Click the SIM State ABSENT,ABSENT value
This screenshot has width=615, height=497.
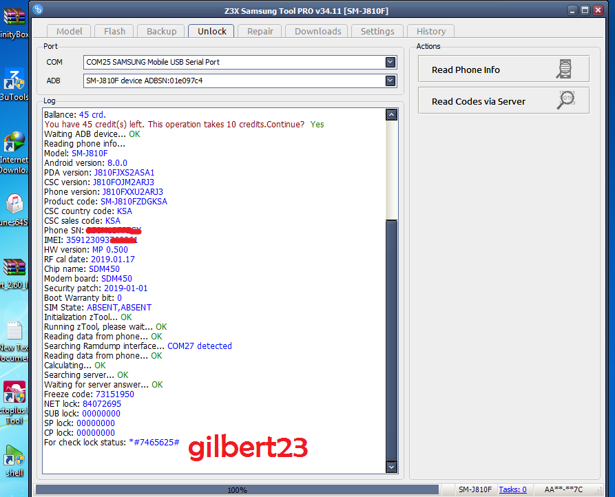pyautogui.click(x=119, y=308)
